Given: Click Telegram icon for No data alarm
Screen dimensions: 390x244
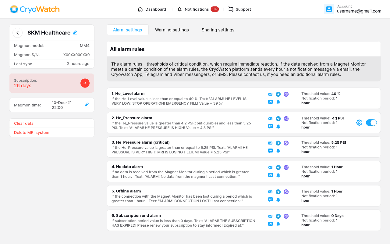Looking at the screenshot, I should [278, 167].
